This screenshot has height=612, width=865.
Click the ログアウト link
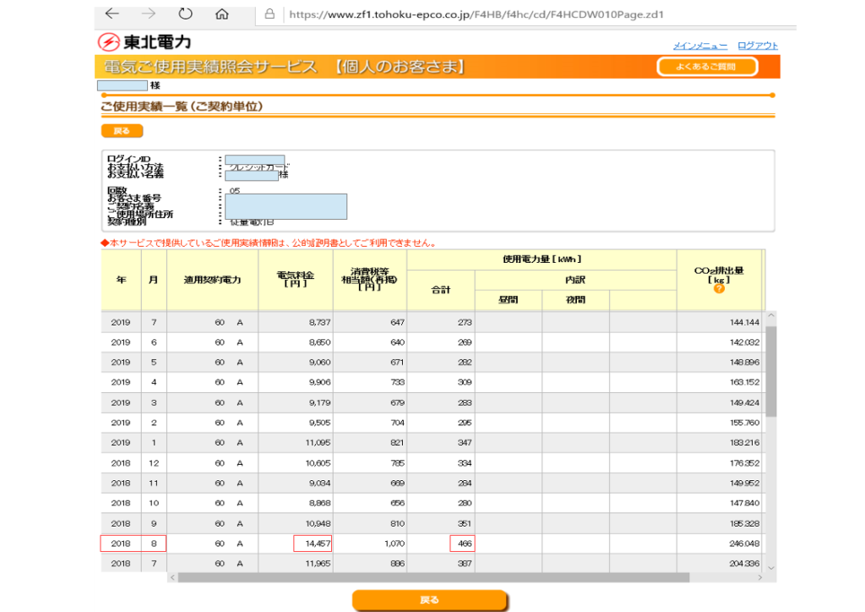pos(757,46)
